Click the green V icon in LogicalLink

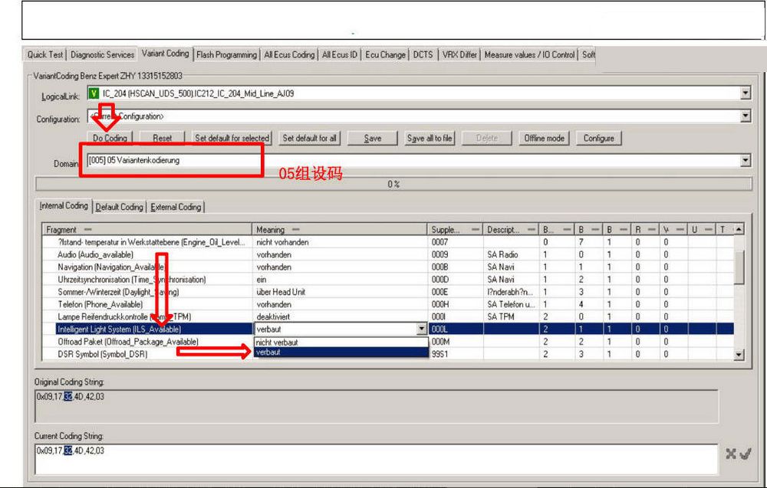[x=94, y=93]
